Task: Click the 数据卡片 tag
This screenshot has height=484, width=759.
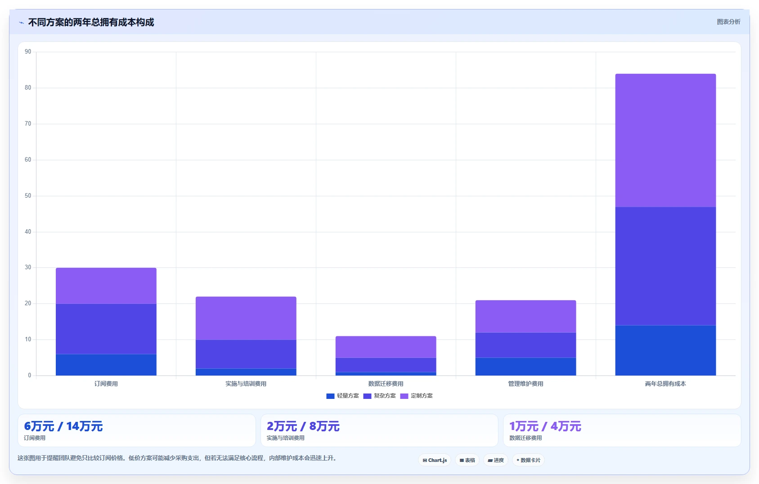Action: click(528, 460)
